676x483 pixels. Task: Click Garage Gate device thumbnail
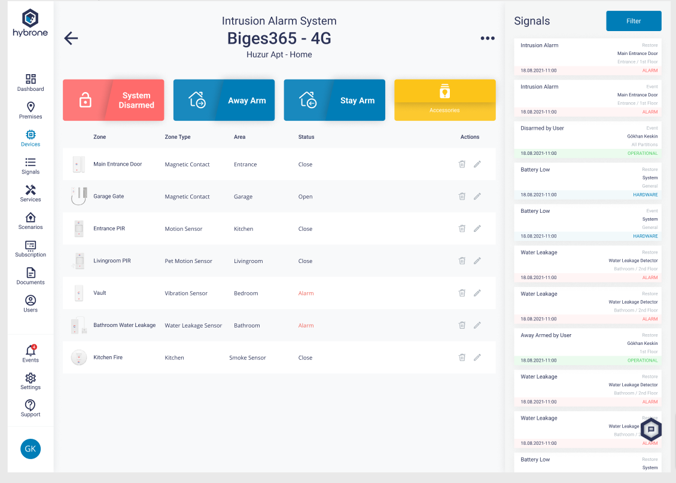[x=79, y=196]
